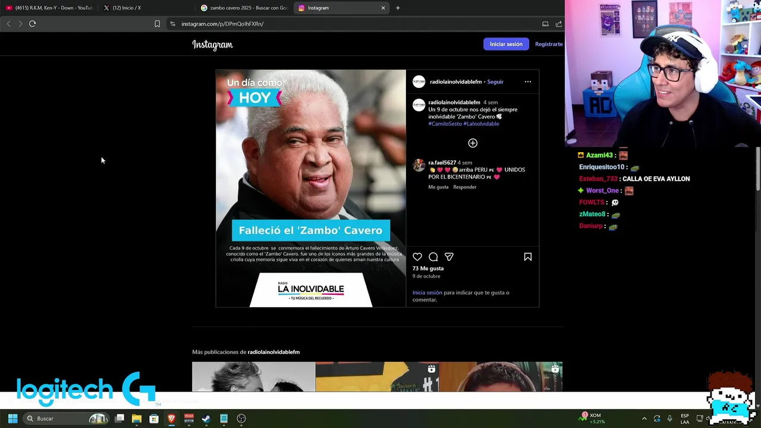This screenshot has height=428, width=761.
Task: Click the share arrow icon on the post
Action: (449, 257)
